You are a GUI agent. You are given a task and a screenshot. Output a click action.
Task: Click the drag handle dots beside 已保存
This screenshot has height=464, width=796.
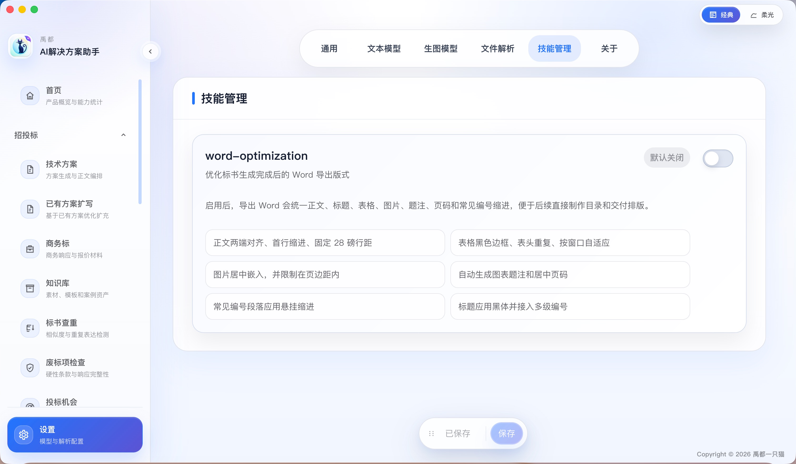coord(431,434)
